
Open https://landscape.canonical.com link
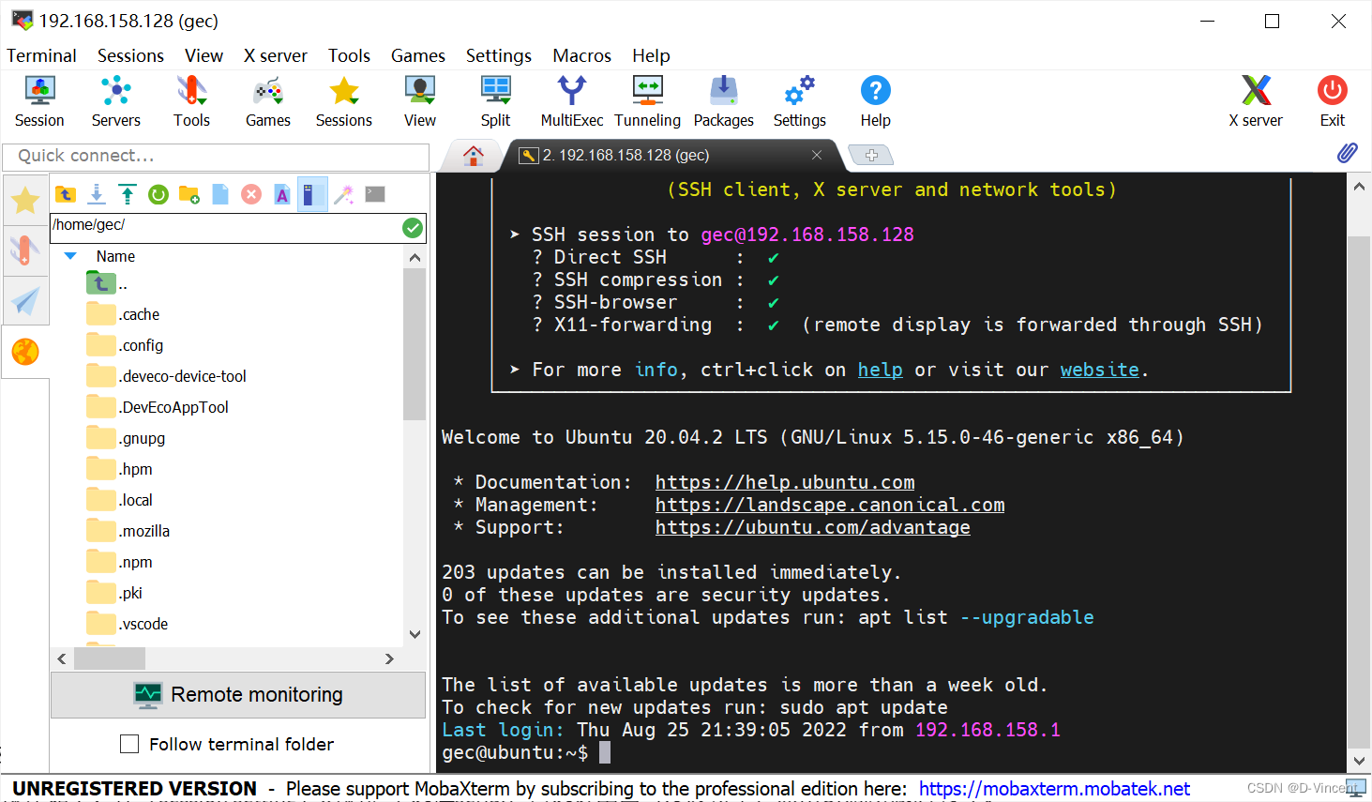830,505
